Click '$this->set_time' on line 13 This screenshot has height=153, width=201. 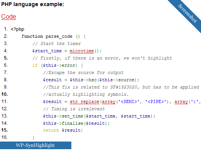pyautogui.click(x=63, y=116)
